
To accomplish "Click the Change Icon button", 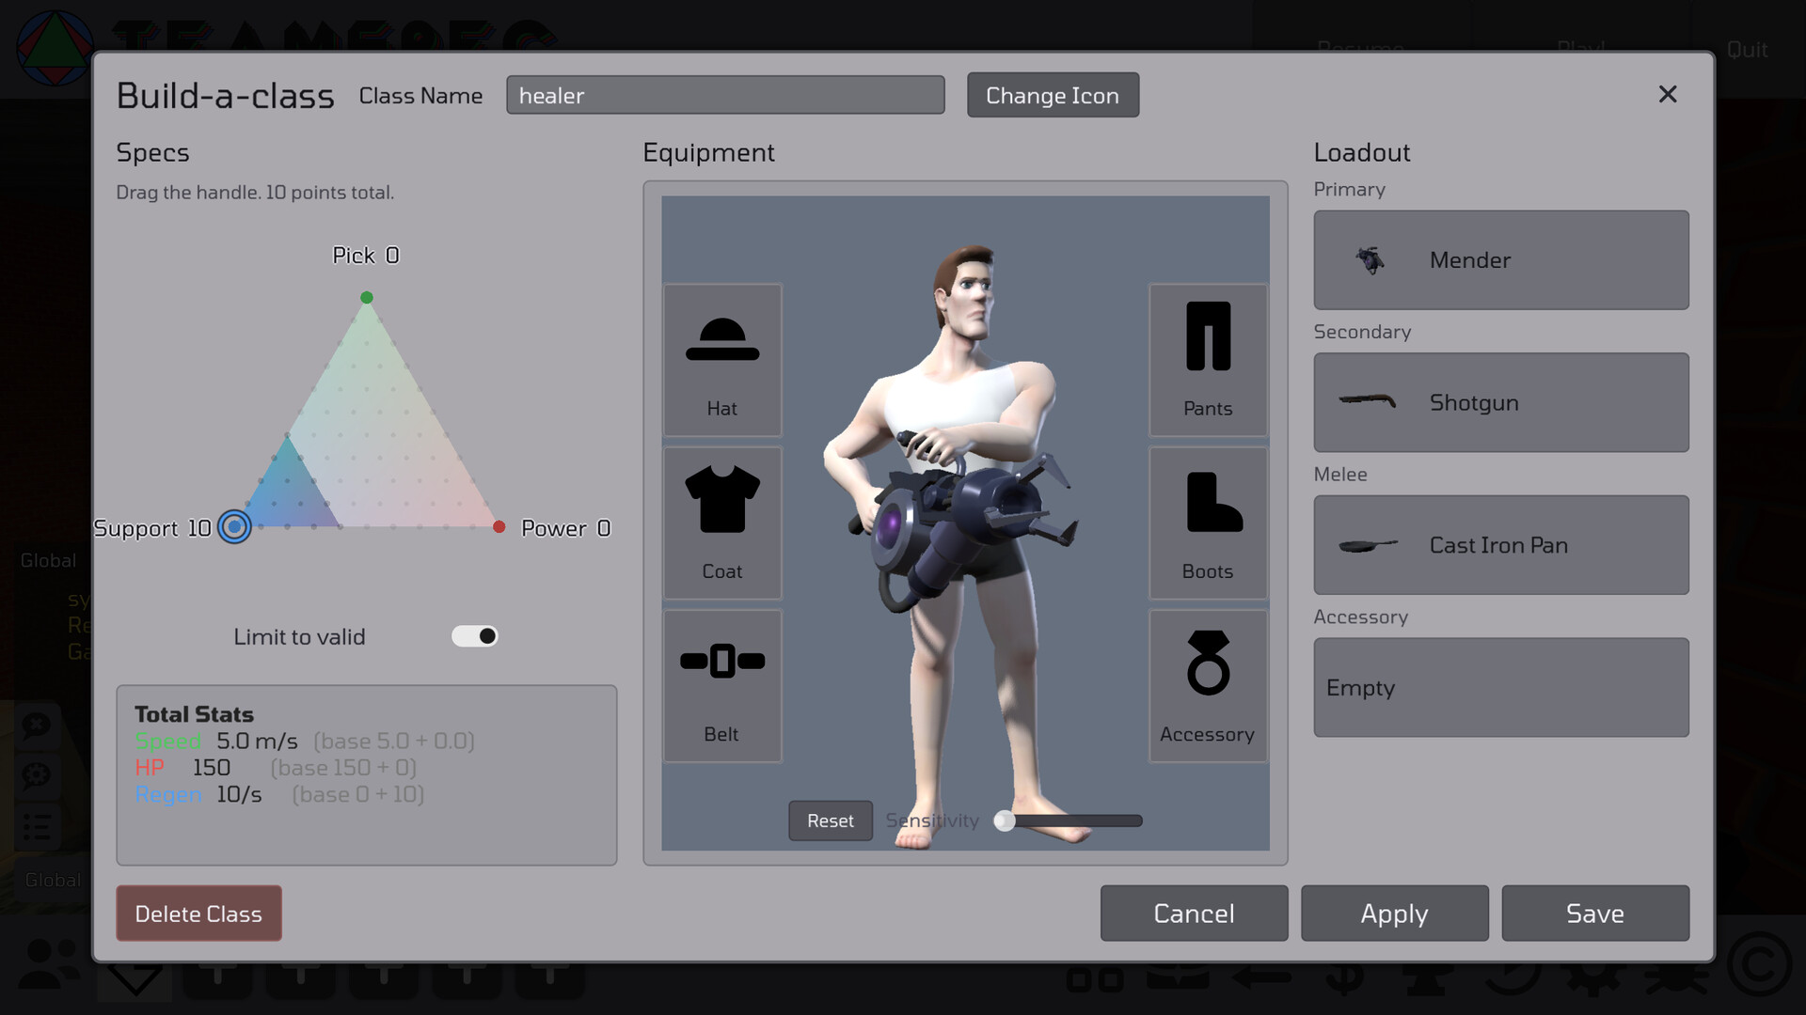I will pos(1053,95).
